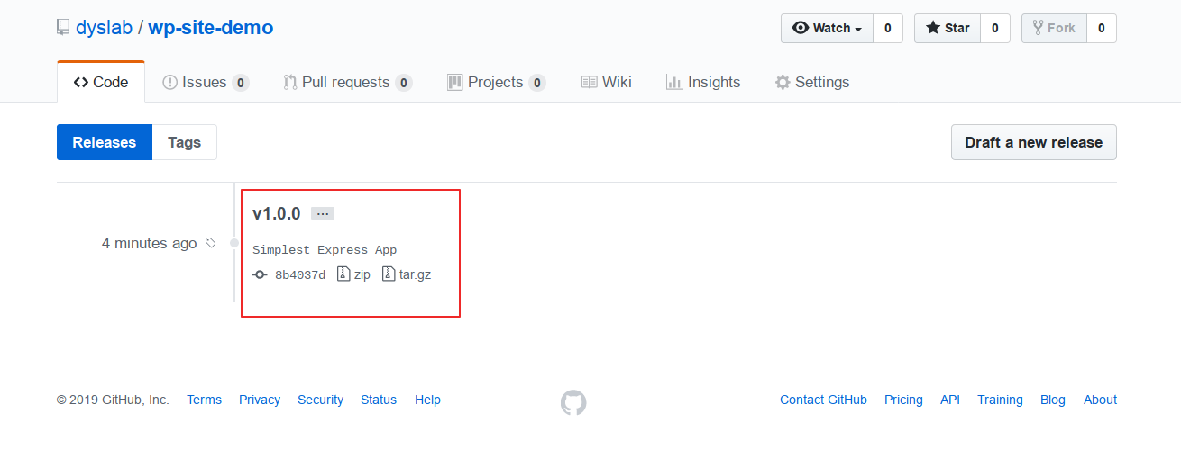The width and height of the screenshot is (1181, 476).
Task: Click Draft a new release button
Action: (1033, 142)
